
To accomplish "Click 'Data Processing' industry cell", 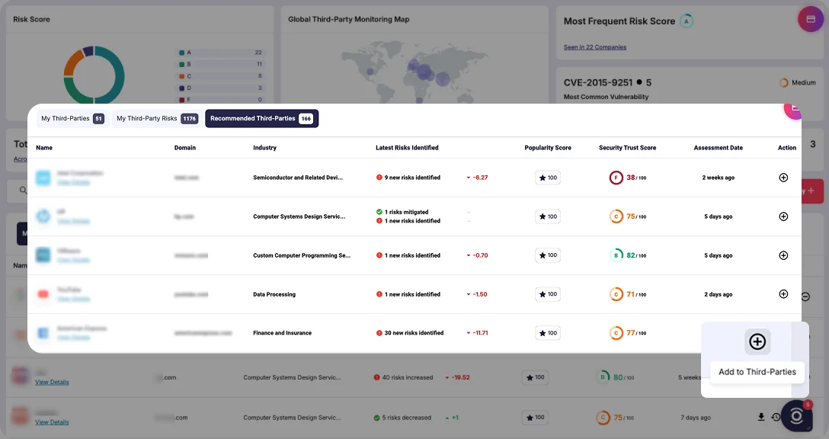I will (274, 294).
